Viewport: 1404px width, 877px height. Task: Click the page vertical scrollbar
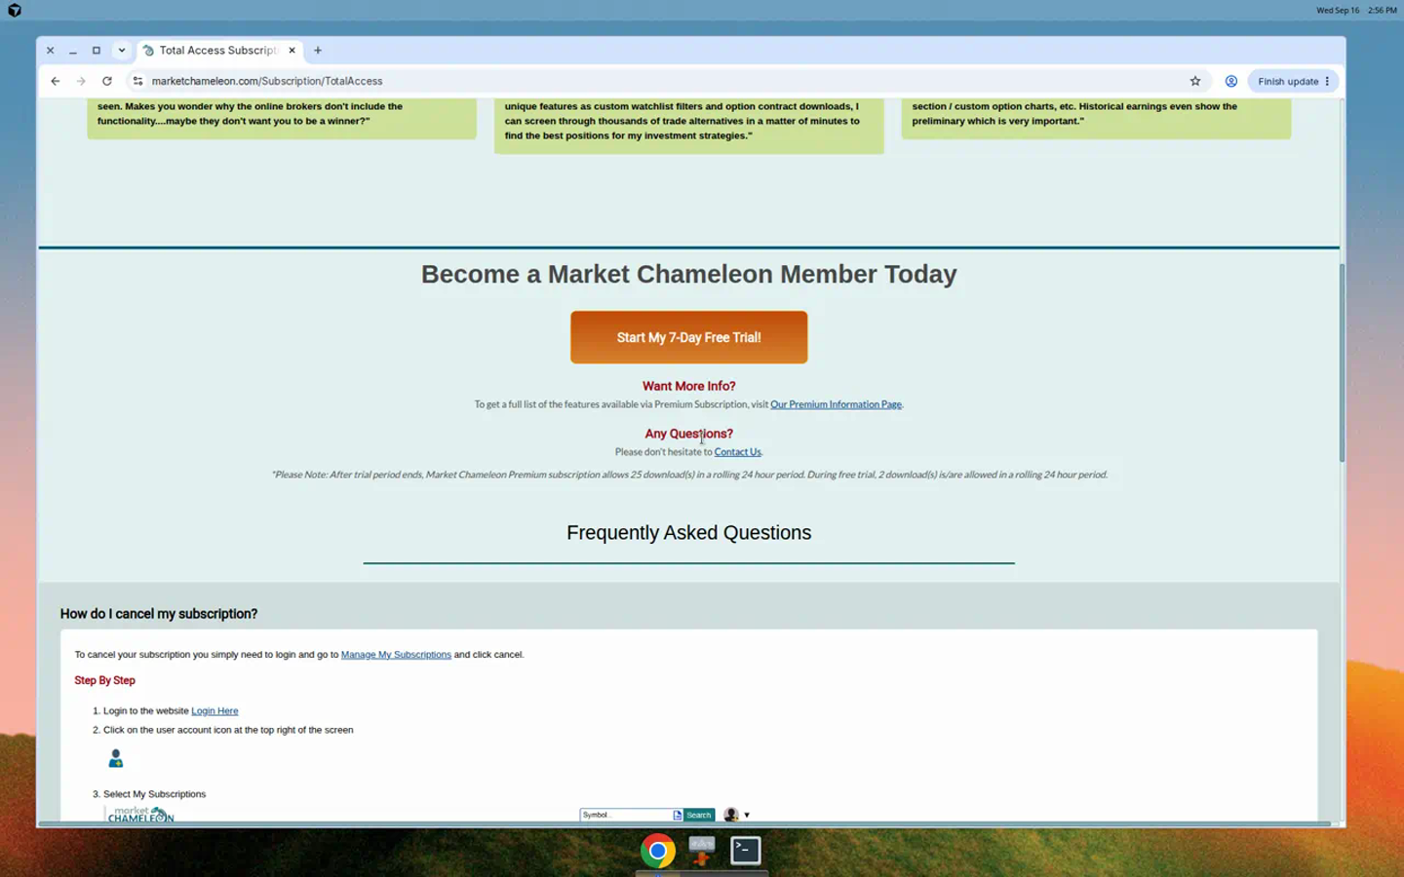click(1342, 362)
